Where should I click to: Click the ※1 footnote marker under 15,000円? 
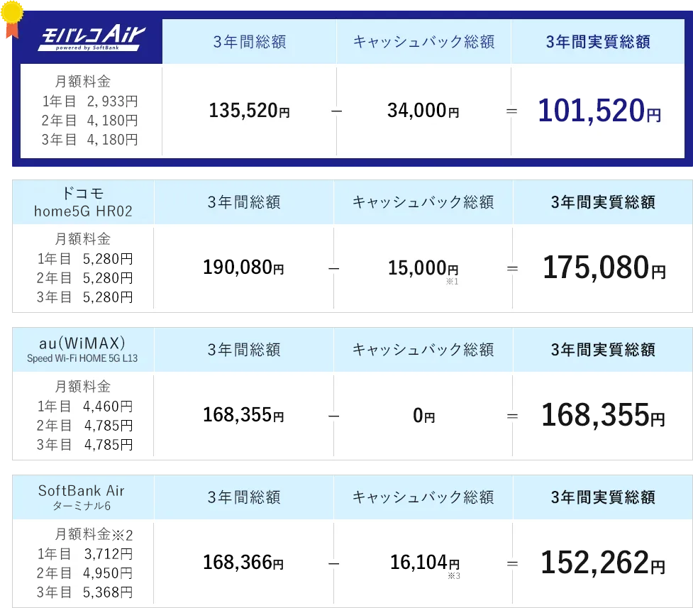[453, 282]
